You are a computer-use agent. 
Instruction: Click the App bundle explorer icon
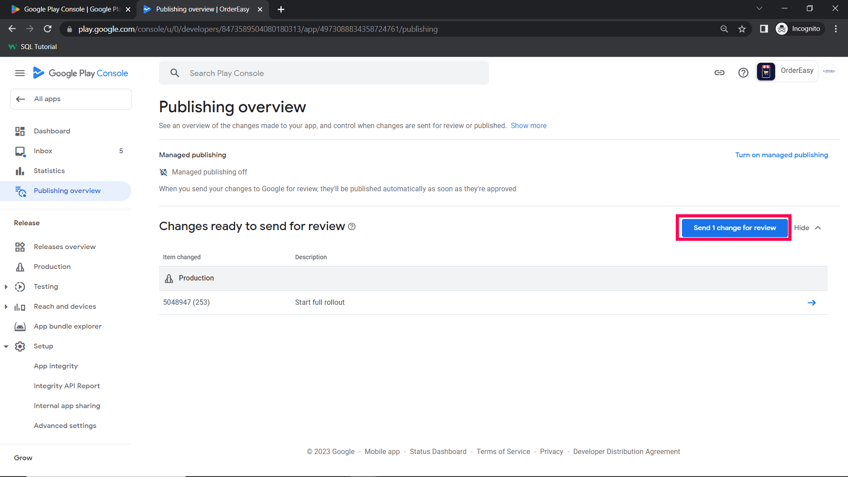[x=20, y=326]
